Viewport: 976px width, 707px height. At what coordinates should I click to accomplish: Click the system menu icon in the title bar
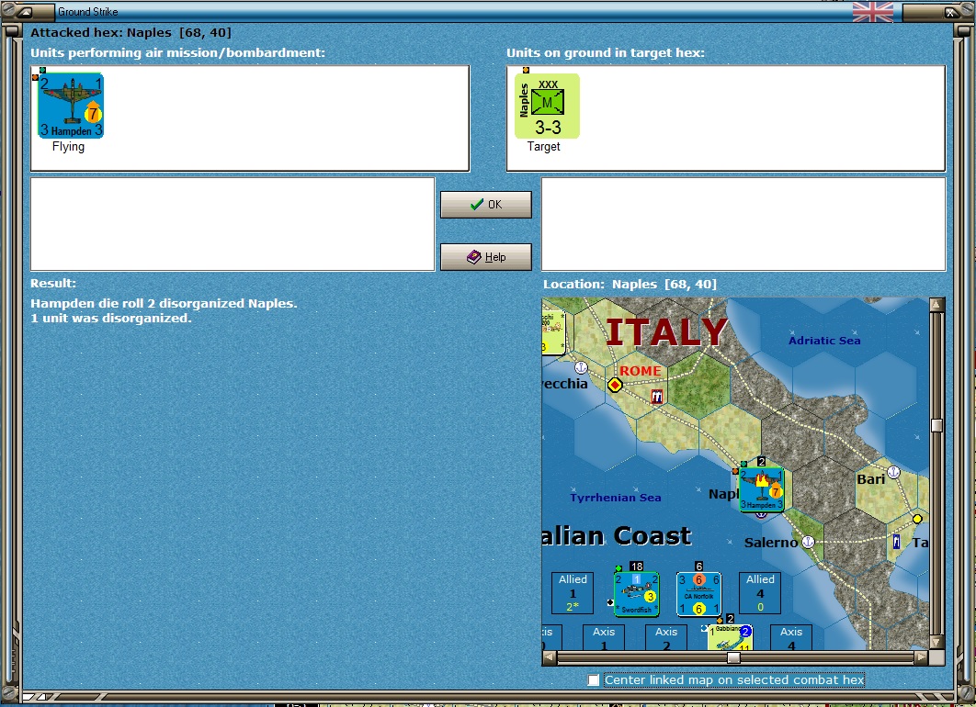[24, 12]
